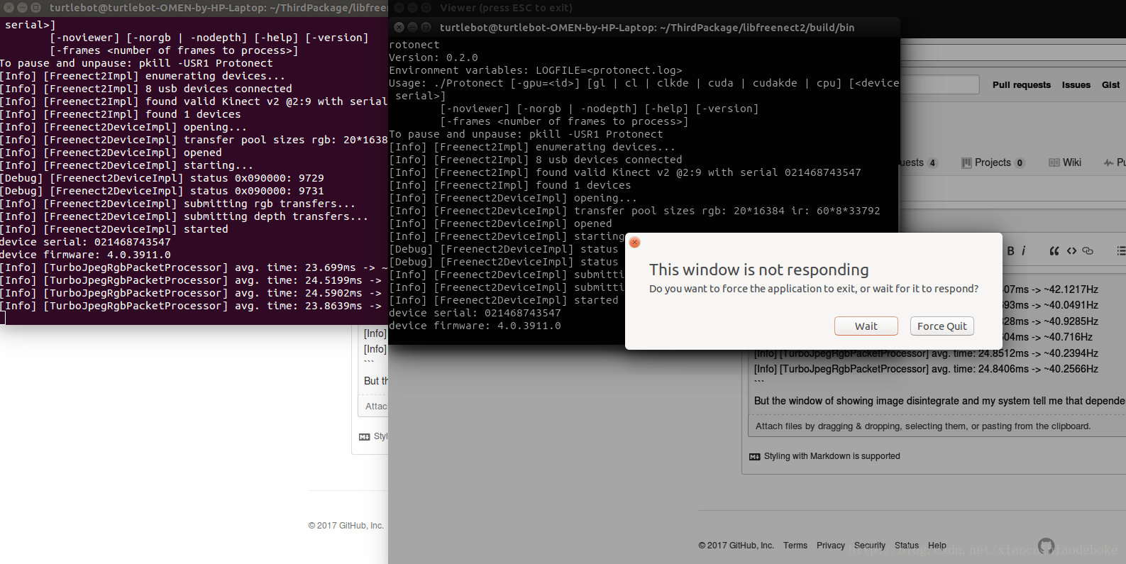Maximize the purple terminal window
The height and width of the screenshot is (564, 1126).
pyautogui.click(x=35, y=8)
